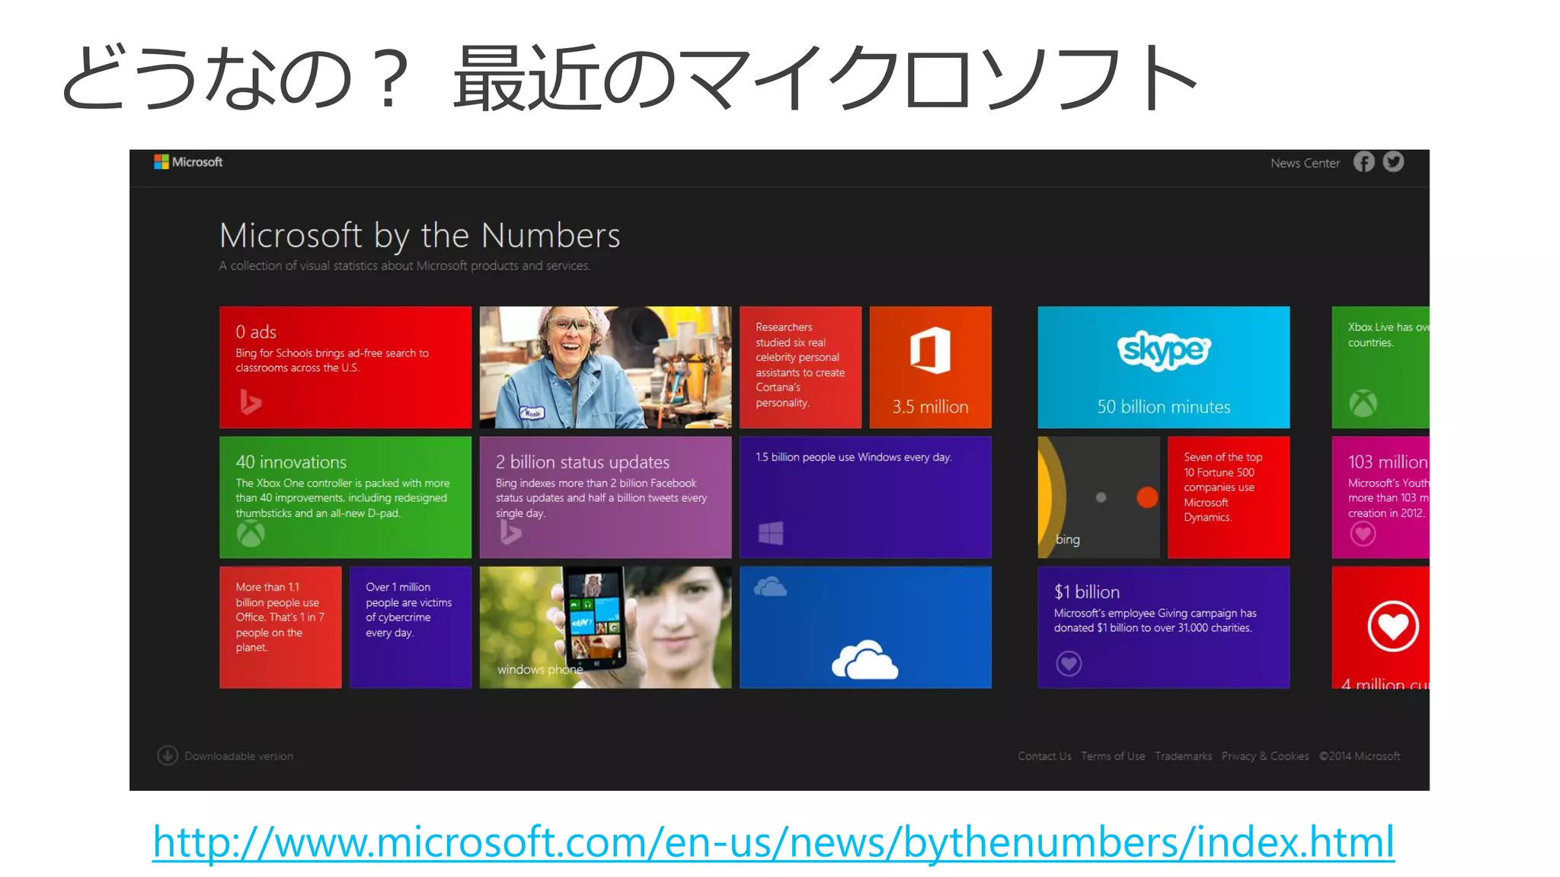Click the 0 ads Bing red tile

pos(345,367)
